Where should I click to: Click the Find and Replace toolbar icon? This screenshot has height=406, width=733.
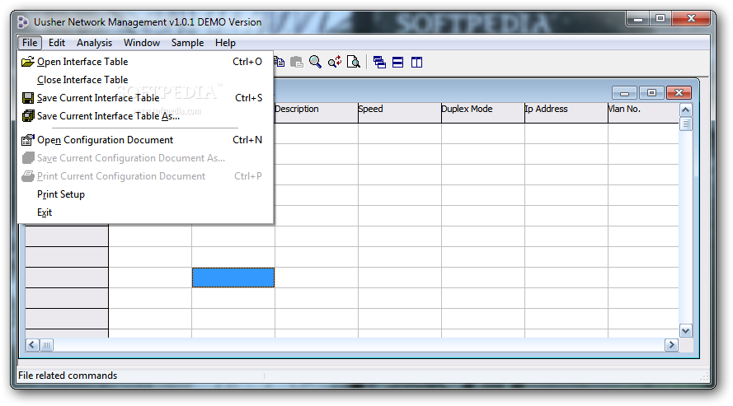(335, 62)
